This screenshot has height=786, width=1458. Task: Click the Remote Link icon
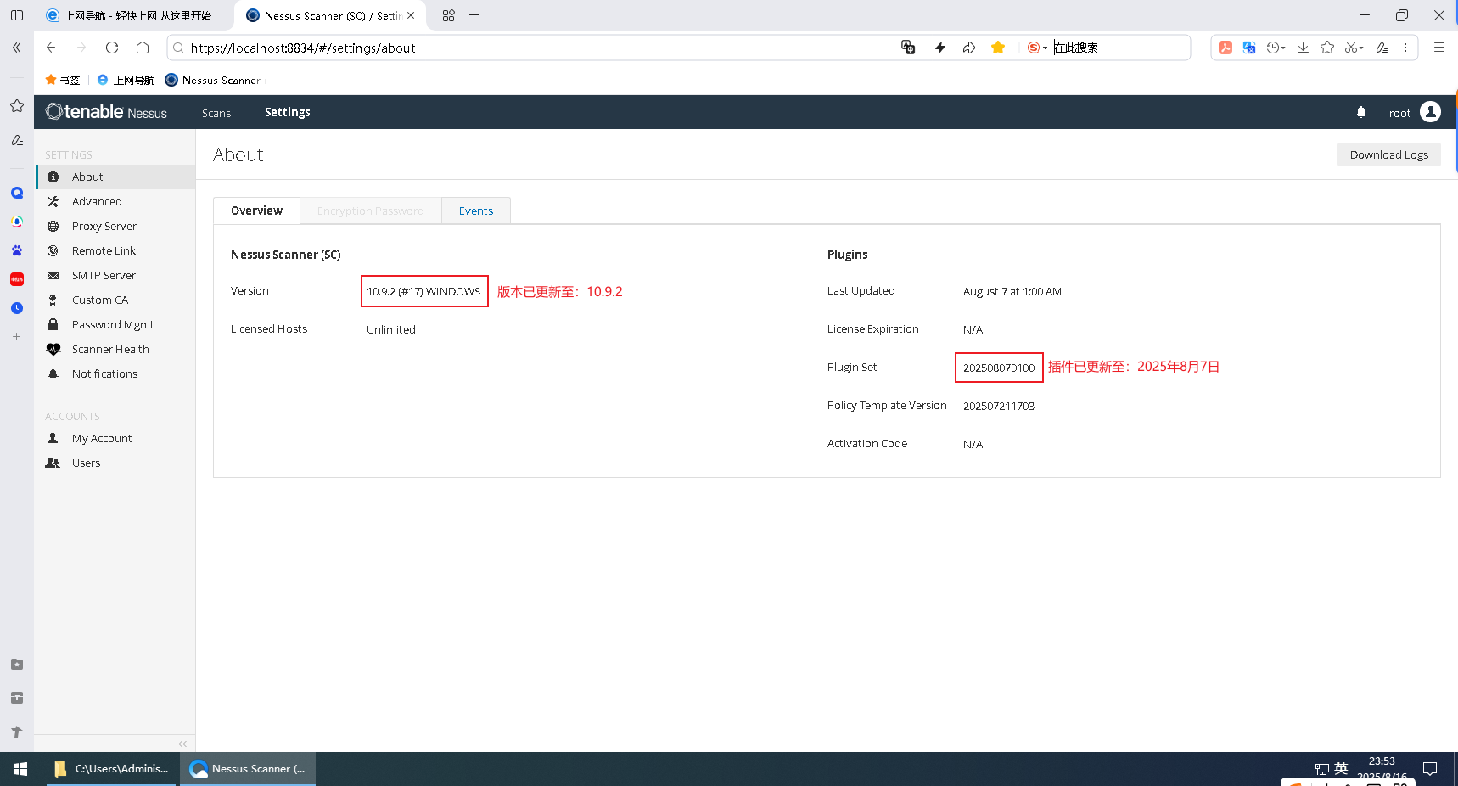[53, 251]
